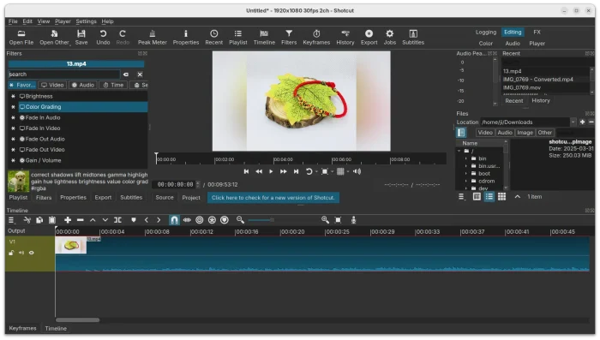The width and height of the screenshot is (600, 340).
Task: Show the Video filters category
Action: coord(52,85)
